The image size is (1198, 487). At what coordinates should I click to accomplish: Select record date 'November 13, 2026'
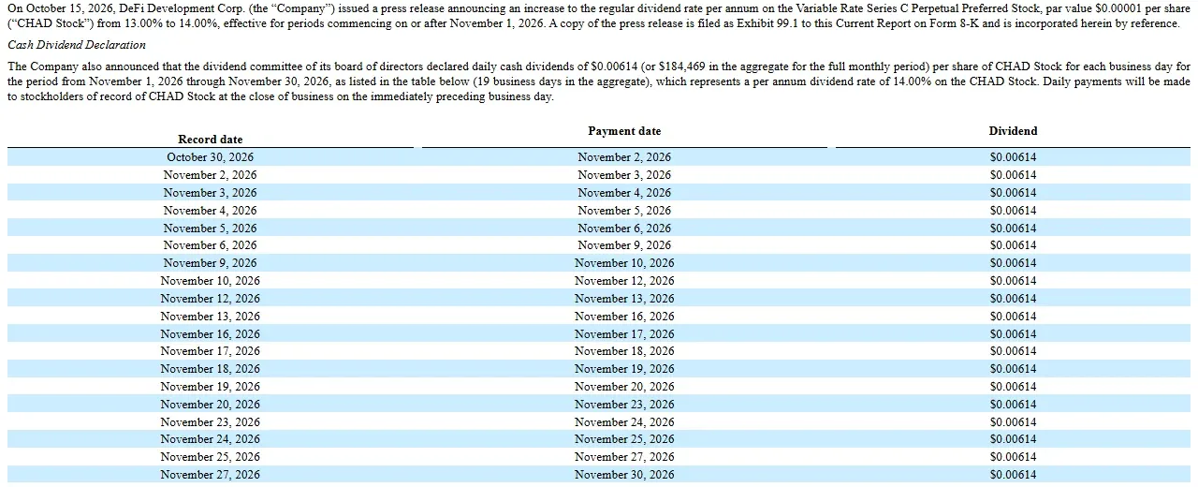coord(211,317)
